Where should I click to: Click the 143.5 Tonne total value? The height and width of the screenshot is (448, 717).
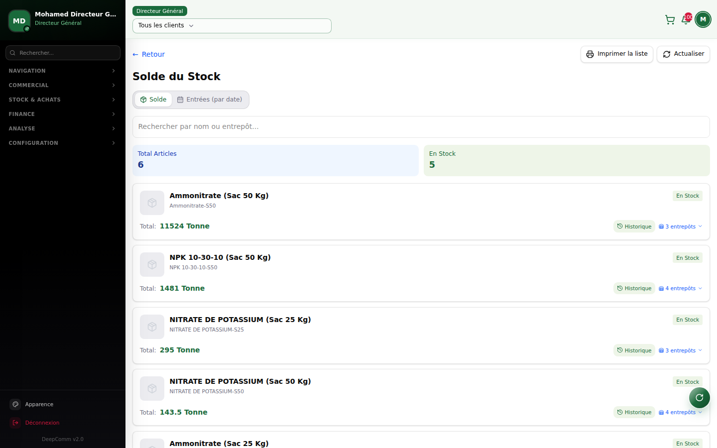[x=184, y=412]
